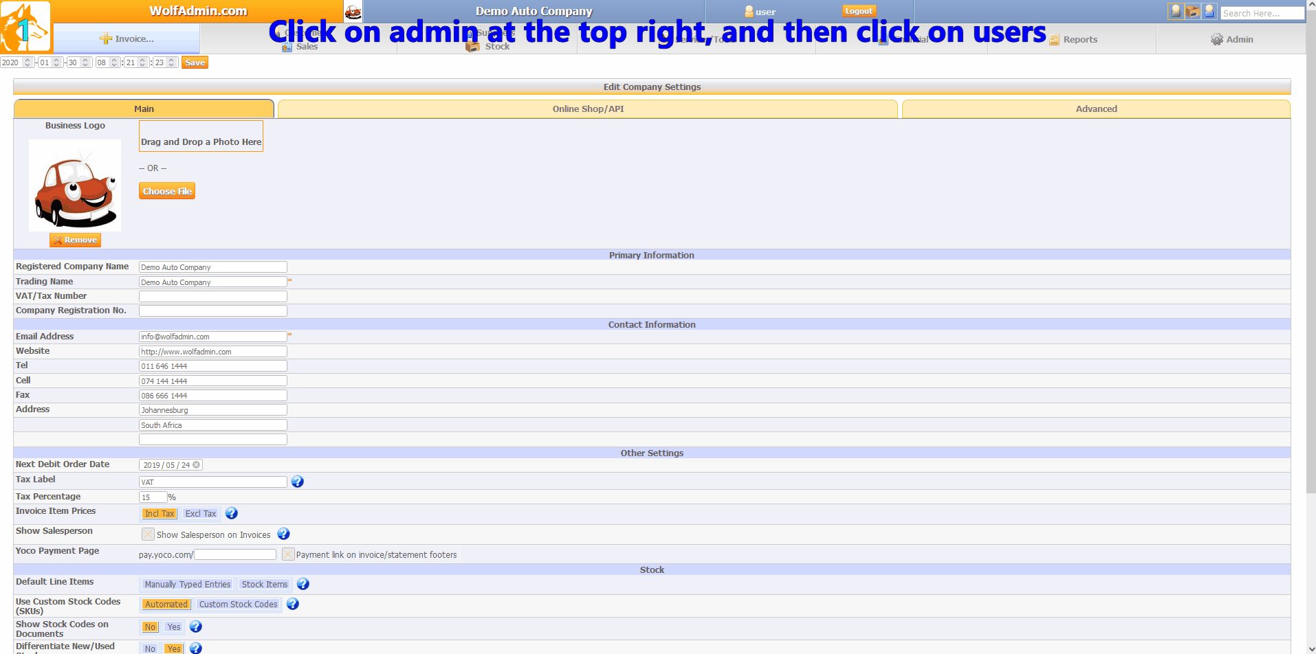Click the Company Registration No. field
The width and height of the screenshot is (1316, 654).
click(213, 311)
